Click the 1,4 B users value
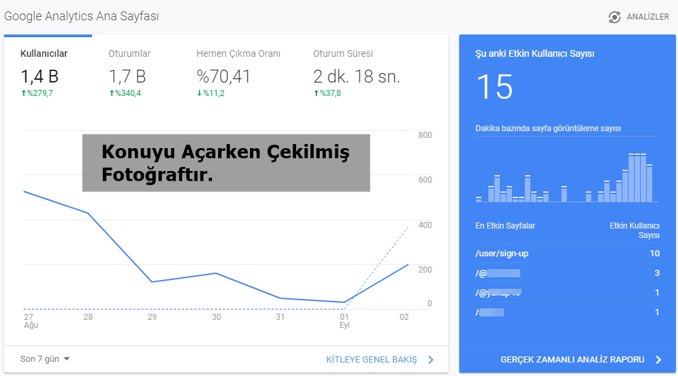678x376 pixels. pos(39,76)
